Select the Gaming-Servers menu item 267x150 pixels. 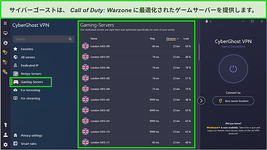31,82
